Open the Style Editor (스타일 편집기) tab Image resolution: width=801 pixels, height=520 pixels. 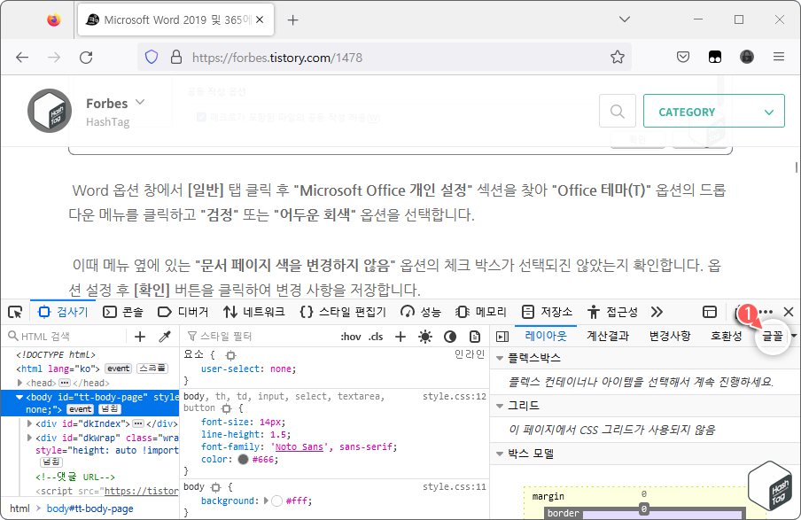343,312
